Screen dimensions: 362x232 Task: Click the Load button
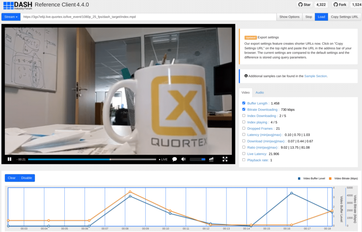tap(321, 17)
